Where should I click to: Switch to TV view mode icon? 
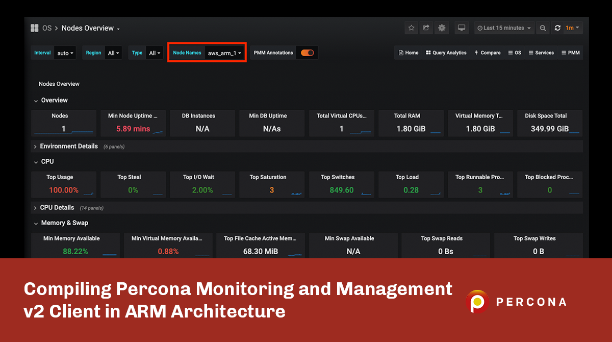462,28
